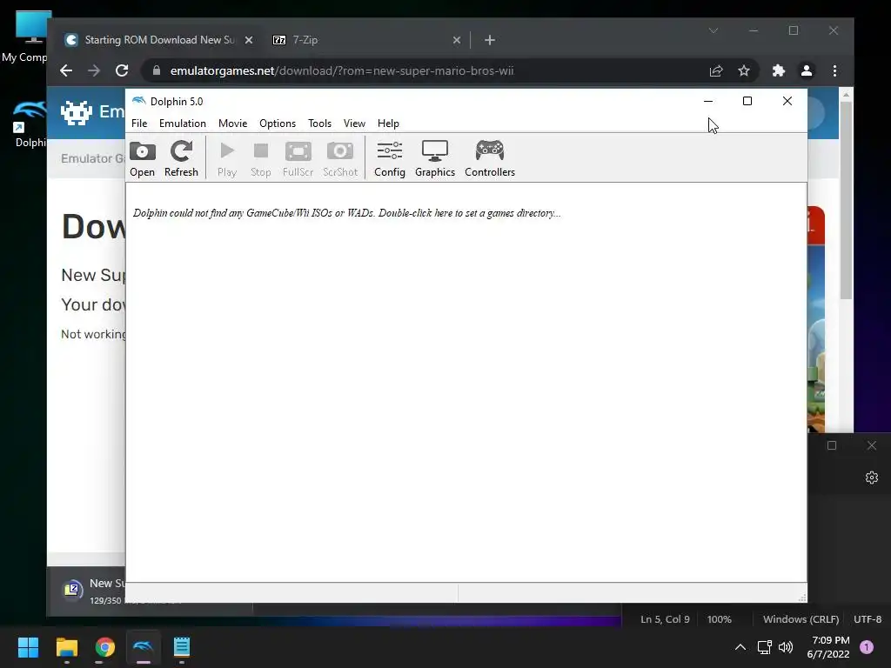Open the Windows Start menu
This screenshot has height=668, width=891.
[28, 646]
